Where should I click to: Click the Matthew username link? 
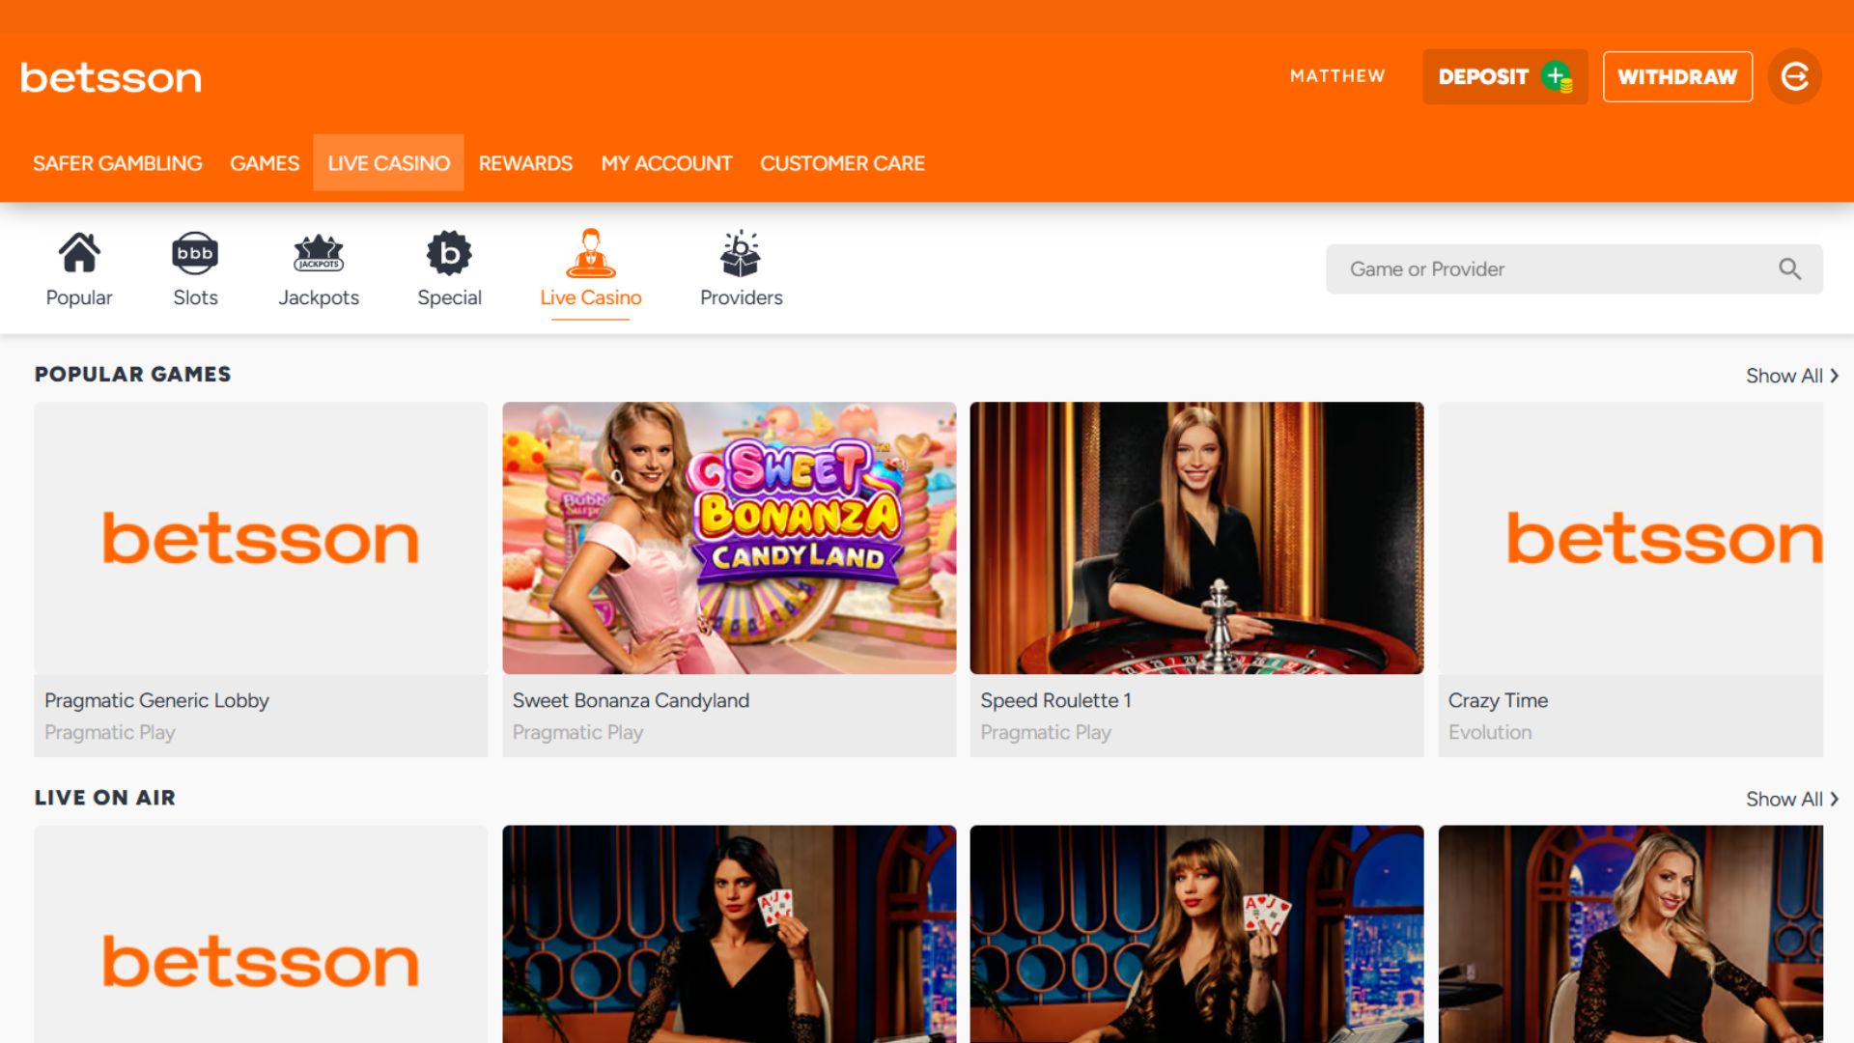1337,76
